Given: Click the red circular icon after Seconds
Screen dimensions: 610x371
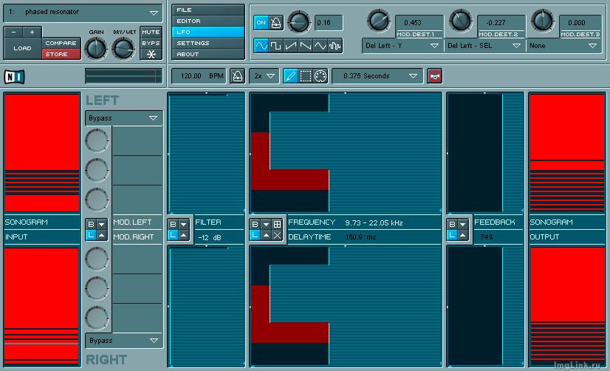Looking at the screenshot, I should pos(434,76).
